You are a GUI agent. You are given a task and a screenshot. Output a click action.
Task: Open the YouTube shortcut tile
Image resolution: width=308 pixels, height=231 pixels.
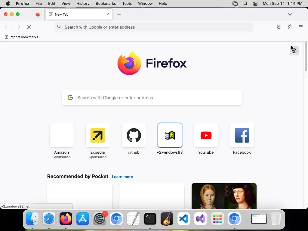coord(206,135)
